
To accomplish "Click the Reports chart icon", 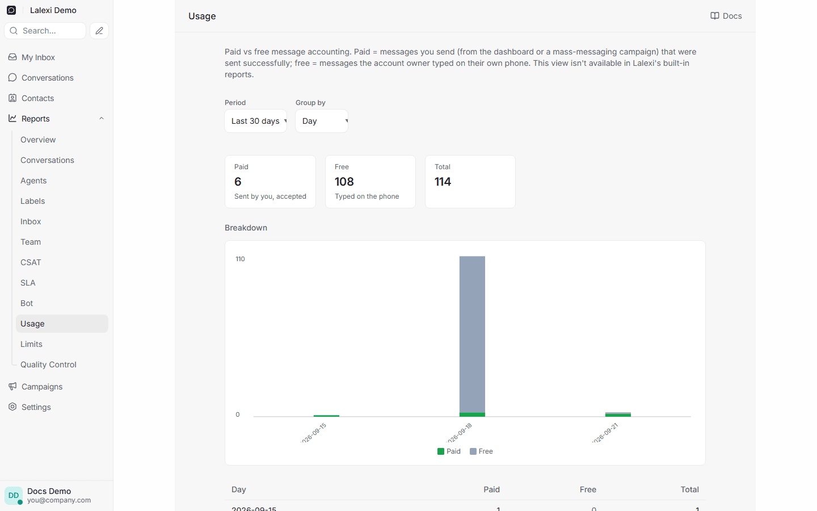I will [x=12, y=119].
